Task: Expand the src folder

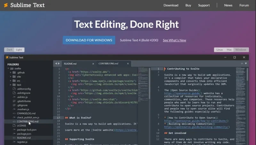Action: (x=11, y=80)
